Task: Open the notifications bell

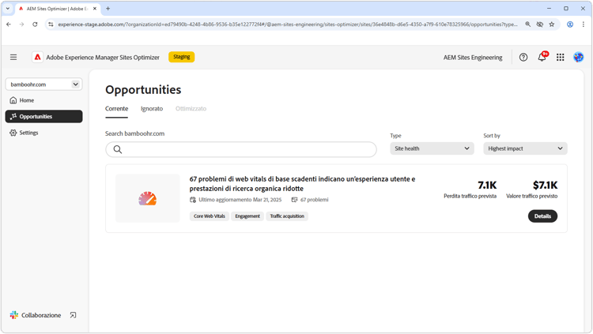Action: tap(542, 57)
